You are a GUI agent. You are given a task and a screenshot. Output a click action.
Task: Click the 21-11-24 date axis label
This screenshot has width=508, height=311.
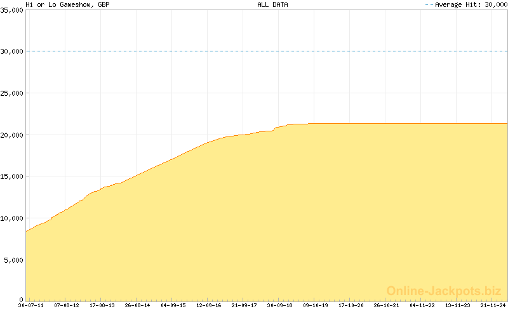coord(493,305)
